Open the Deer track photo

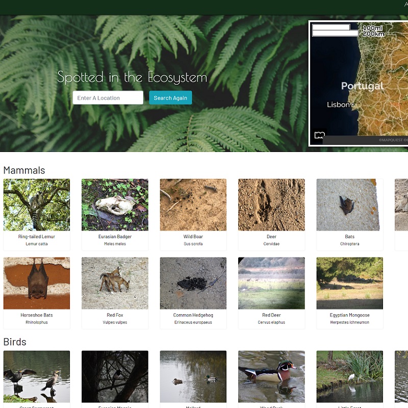tap(271, 205)
